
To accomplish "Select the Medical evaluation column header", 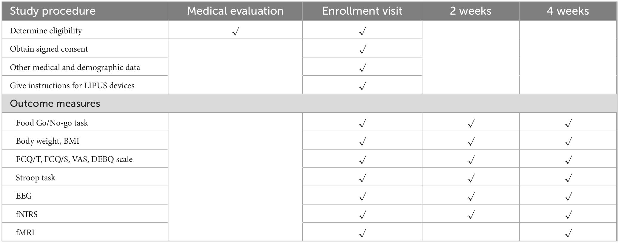I will pyautogui.click(x=235, y=11).
